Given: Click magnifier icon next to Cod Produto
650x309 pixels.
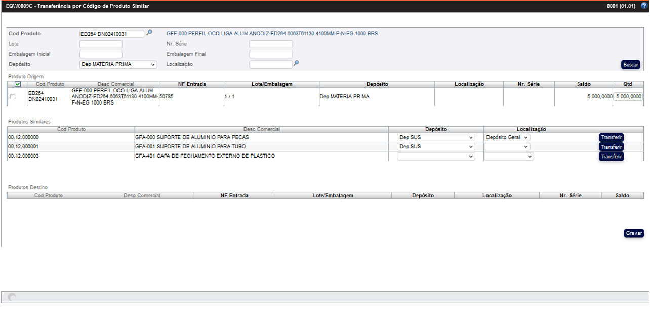Looking at the screenshot, I should [149, 33].
